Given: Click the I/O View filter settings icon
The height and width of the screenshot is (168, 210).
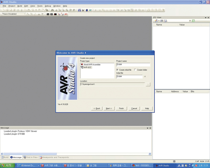Looking at the screenshot, I should click(x=156, y=21).
